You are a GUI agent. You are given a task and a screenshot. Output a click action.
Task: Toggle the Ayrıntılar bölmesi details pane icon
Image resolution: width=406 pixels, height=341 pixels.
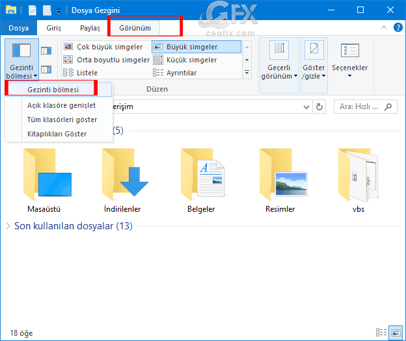[x=46, y=69]
